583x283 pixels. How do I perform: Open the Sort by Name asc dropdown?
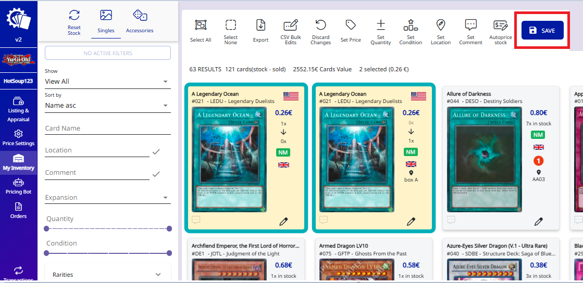(x=108, y=106)
